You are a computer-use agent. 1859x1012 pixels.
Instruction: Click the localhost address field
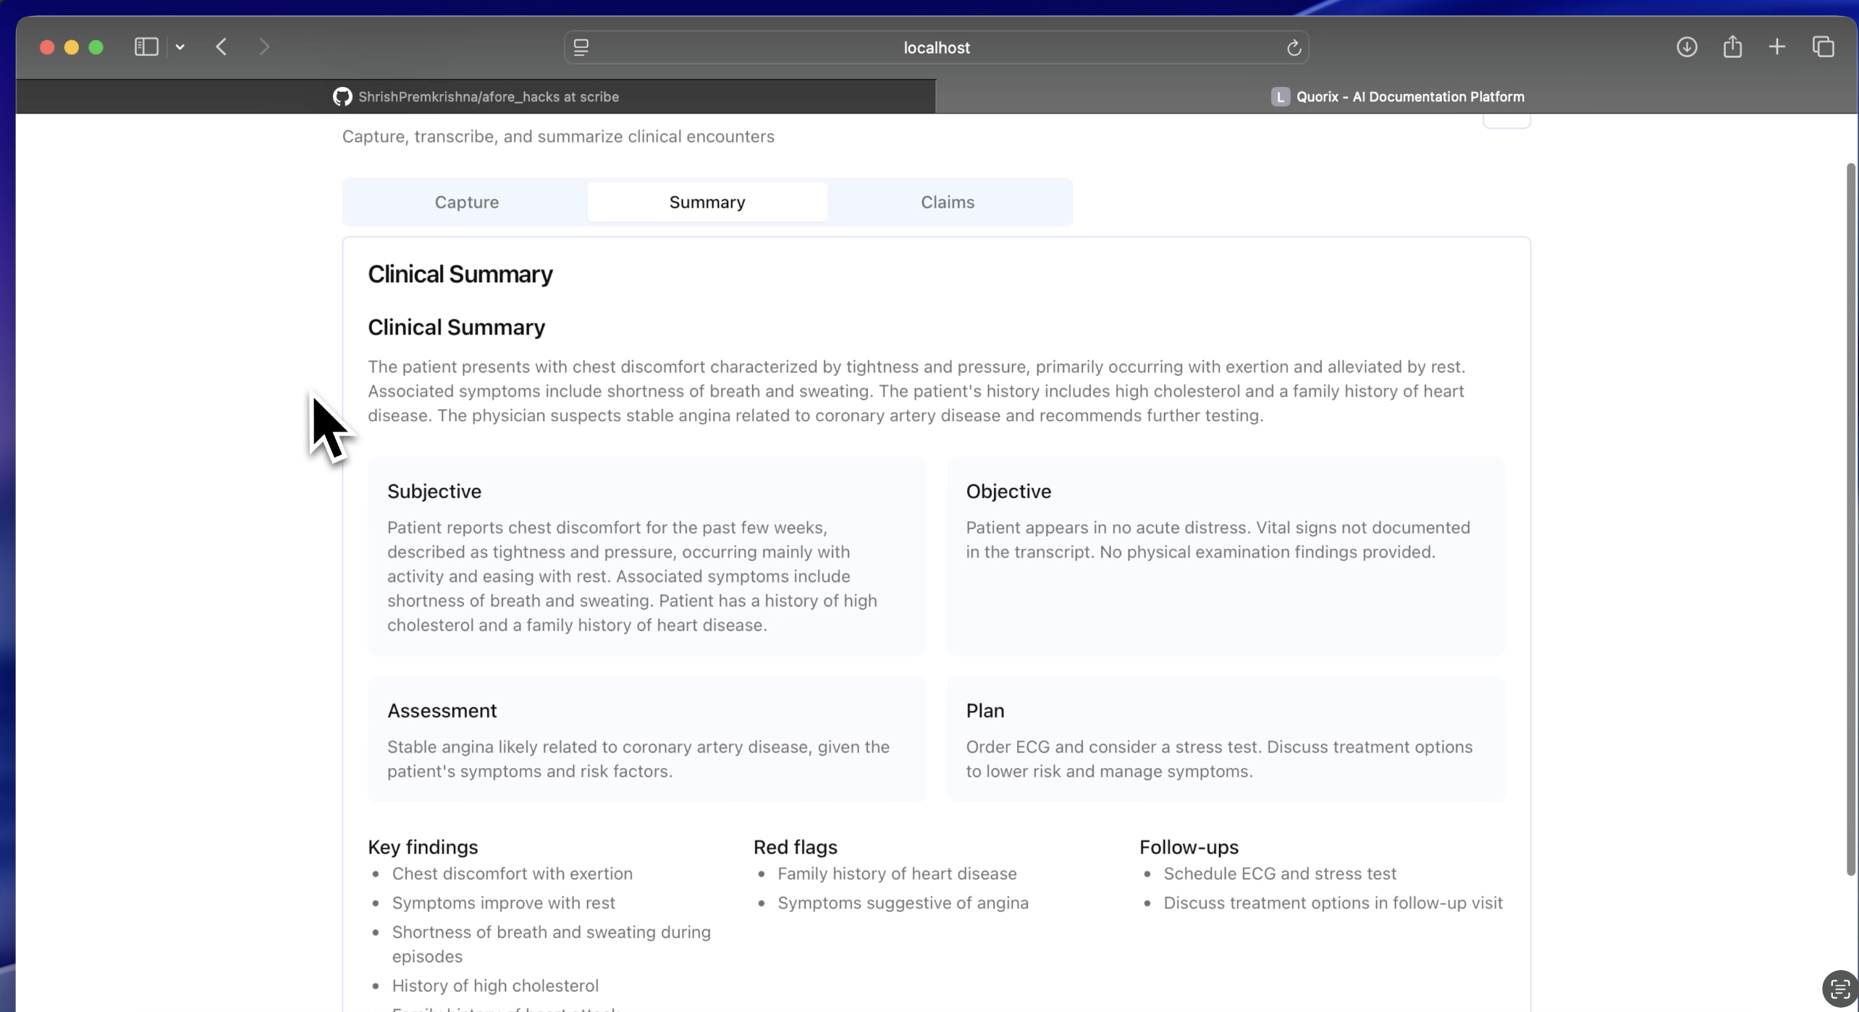(936, 48)
